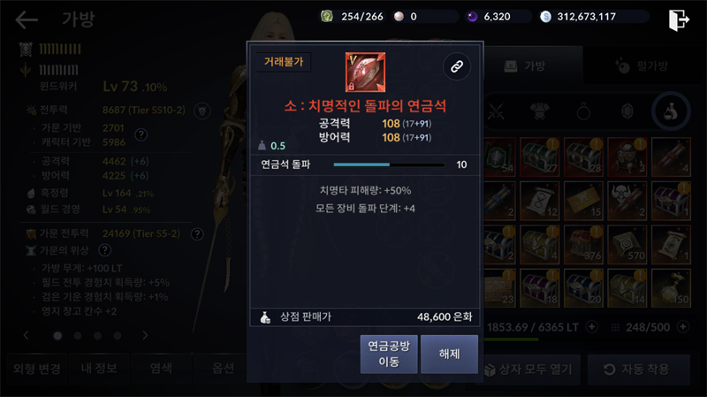Viewport: 707px width, 397px height.
Task: Click the 연금공방 이동 button
Action: pos(389,355)
